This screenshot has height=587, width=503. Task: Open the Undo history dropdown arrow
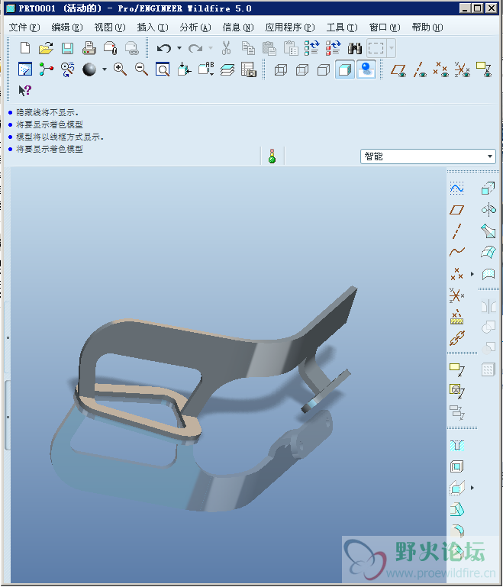(179, 48)
